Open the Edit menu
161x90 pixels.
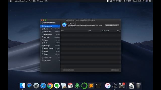(34, 1)
